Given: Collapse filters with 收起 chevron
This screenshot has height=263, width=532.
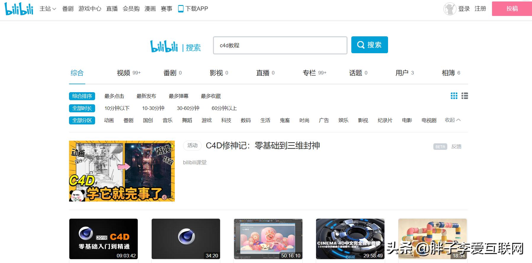Looking at the screenshot, I should pyautogui.click(x=453, y=120).
